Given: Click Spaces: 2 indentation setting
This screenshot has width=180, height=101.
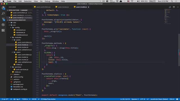Looking at the screenshot, I should point(135,99).
